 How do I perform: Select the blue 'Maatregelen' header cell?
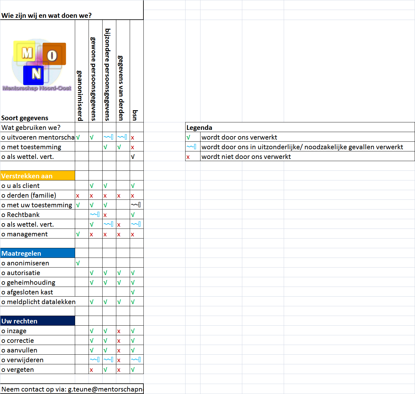coord(37,253)
